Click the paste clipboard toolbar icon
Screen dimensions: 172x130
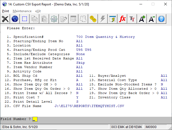click(x=44, y=19)
